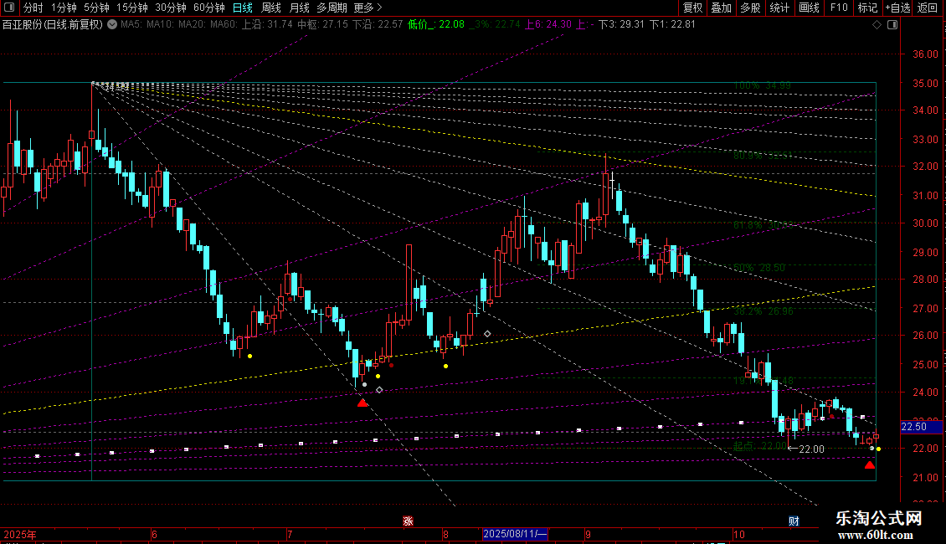Open the F10 company info button
The width and height of the screenshot is (946, 544).
pos(839,8)
